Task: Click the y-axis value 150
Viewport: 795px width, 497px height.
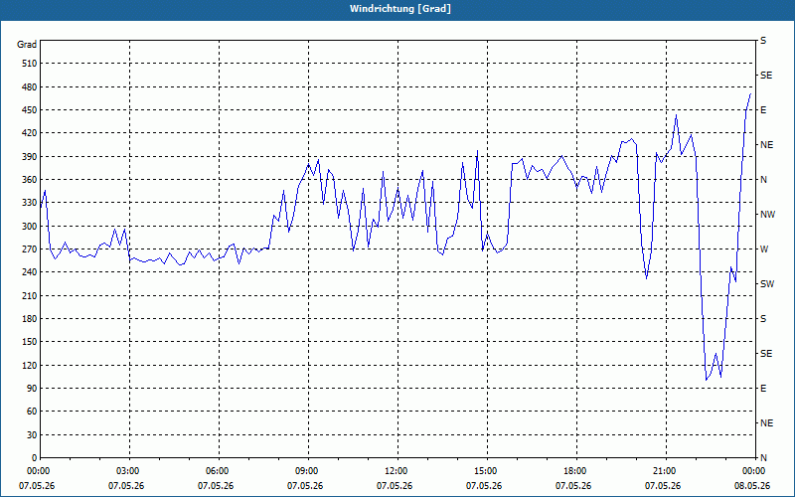Action: point(30,342)
